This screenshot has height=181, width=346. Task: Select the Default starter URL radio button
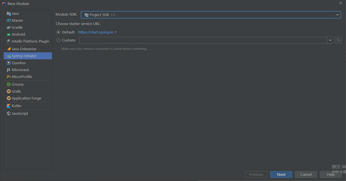coord(58,32)
